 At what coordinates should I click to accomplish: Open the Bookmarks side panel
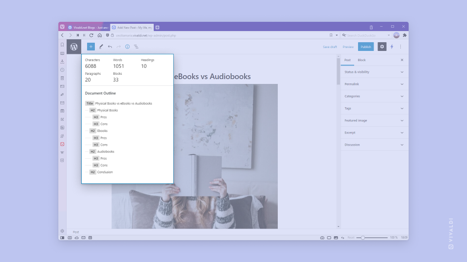[62, 45]
